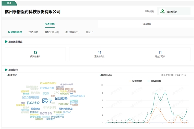Select 药品流通信息化 in the word cloud
This screenshot has width=194, height=129.
pyautogui.click(x=77, y=96)
